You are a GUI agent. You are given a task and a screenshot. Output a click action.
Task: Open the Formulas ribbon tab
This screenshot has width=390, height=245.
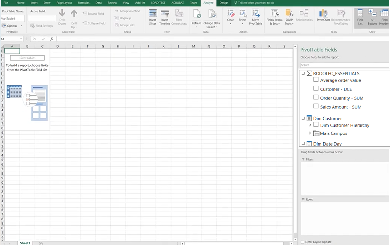(x=83, y=3)
